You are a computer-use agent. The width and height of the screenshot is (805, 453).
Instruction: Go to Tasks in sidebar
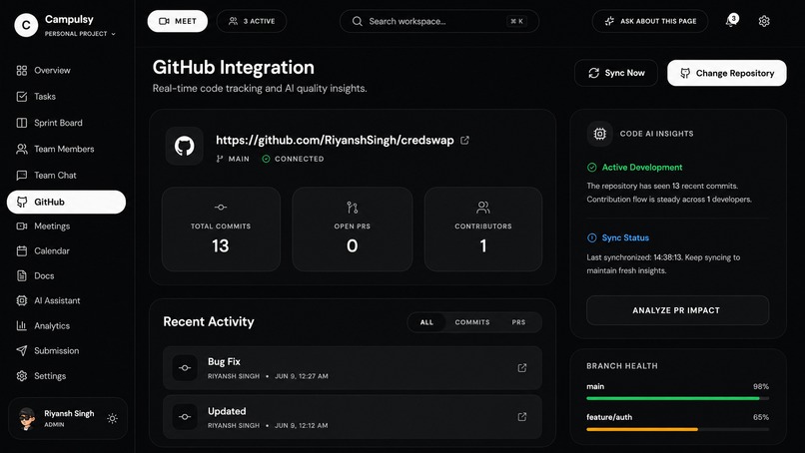click(36, 97)
